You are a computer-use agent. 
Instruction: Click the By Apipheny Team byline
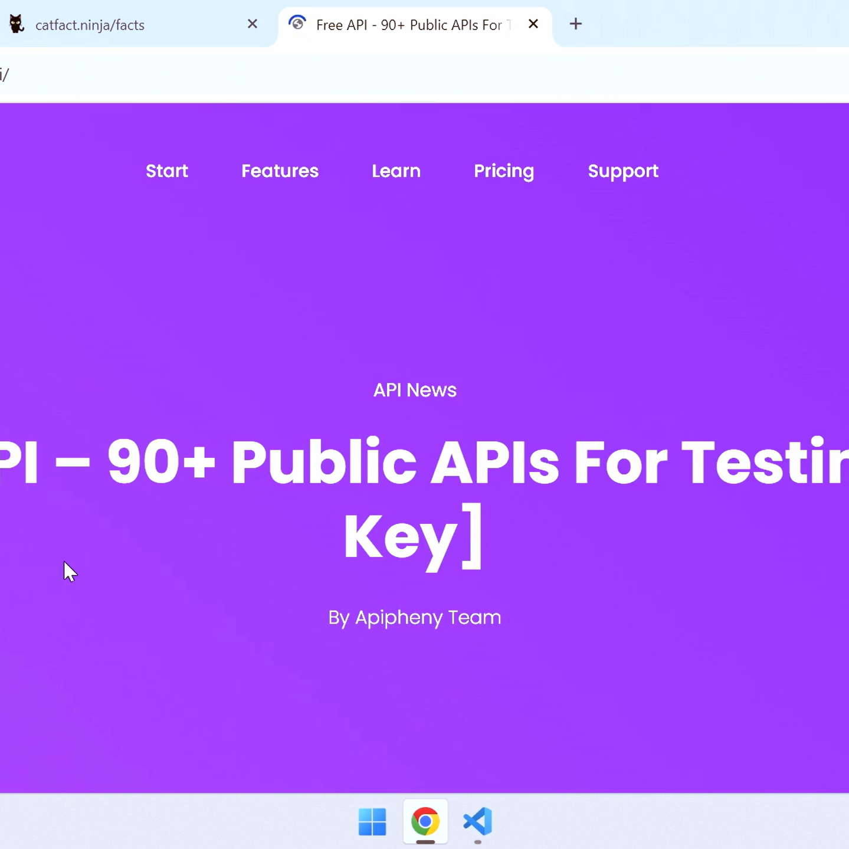tap(415, 618)
